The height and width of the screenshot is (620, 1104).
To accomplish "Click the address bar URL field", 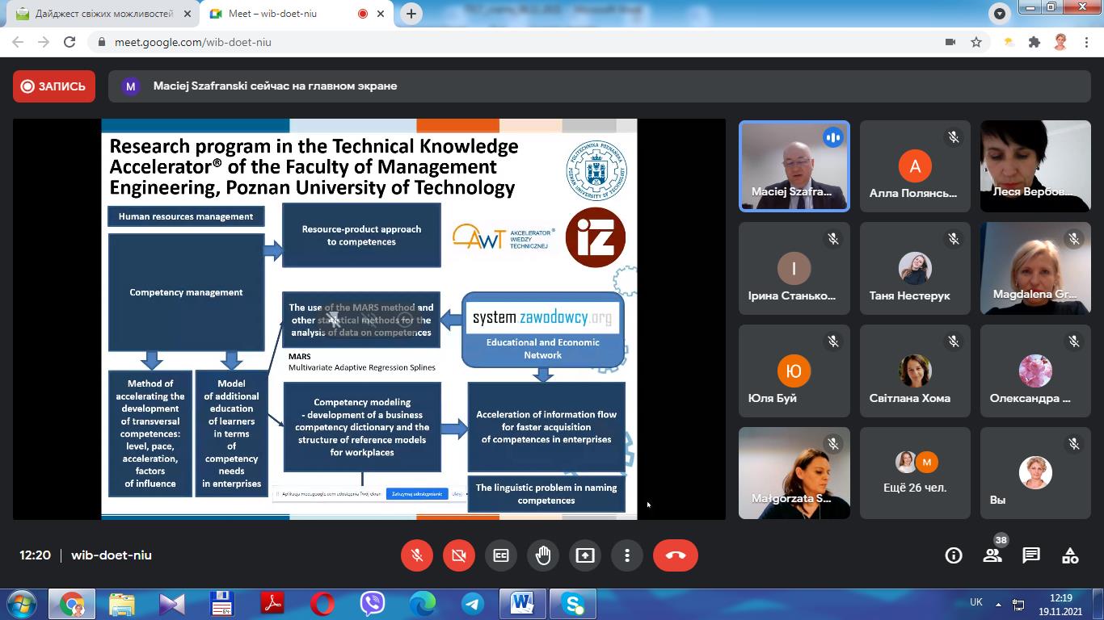I will coord(517,42).
